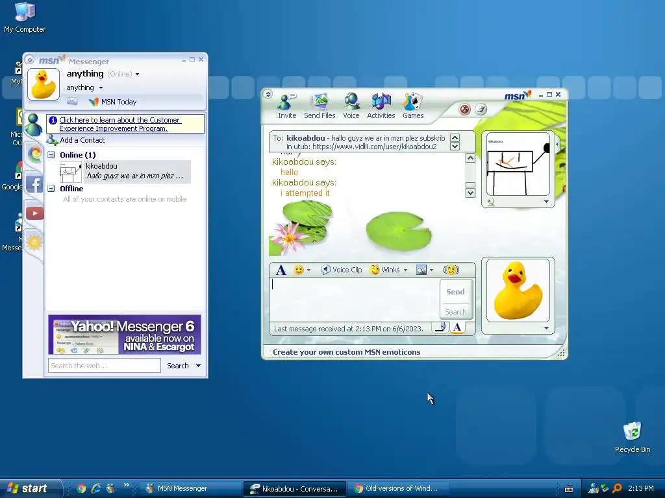Open the Facebook tab in Messenger sidebar
Screen dimensions: 665x498
[x=34, y=184]
